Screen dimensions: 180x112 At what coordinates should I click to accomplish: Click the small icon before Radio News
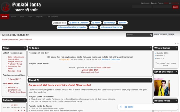(6, 83)
